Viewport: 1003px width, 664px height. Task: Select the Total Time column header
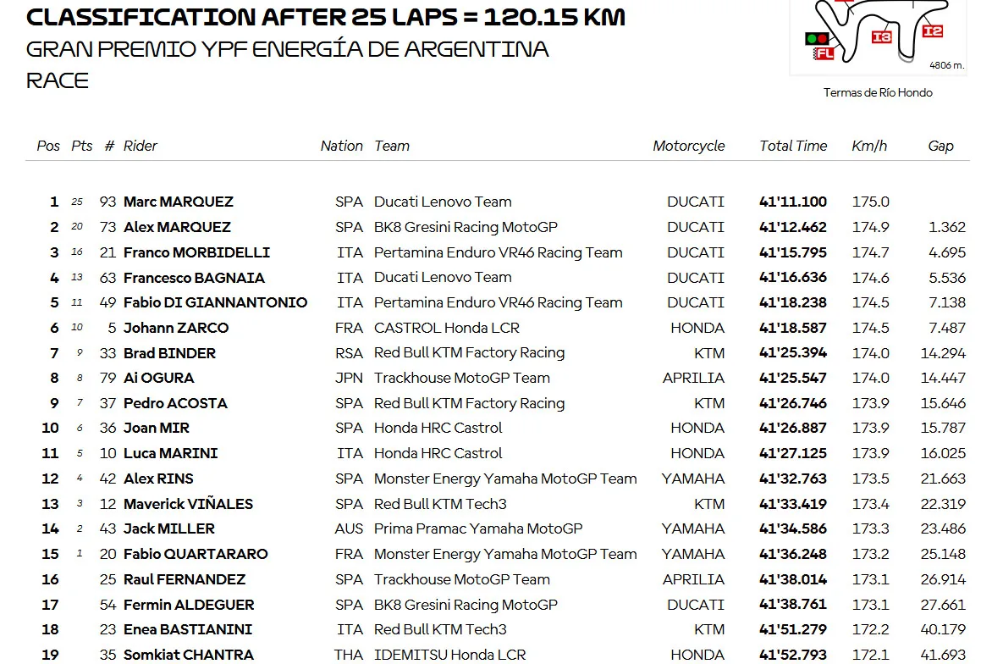[x=792, y=146]
